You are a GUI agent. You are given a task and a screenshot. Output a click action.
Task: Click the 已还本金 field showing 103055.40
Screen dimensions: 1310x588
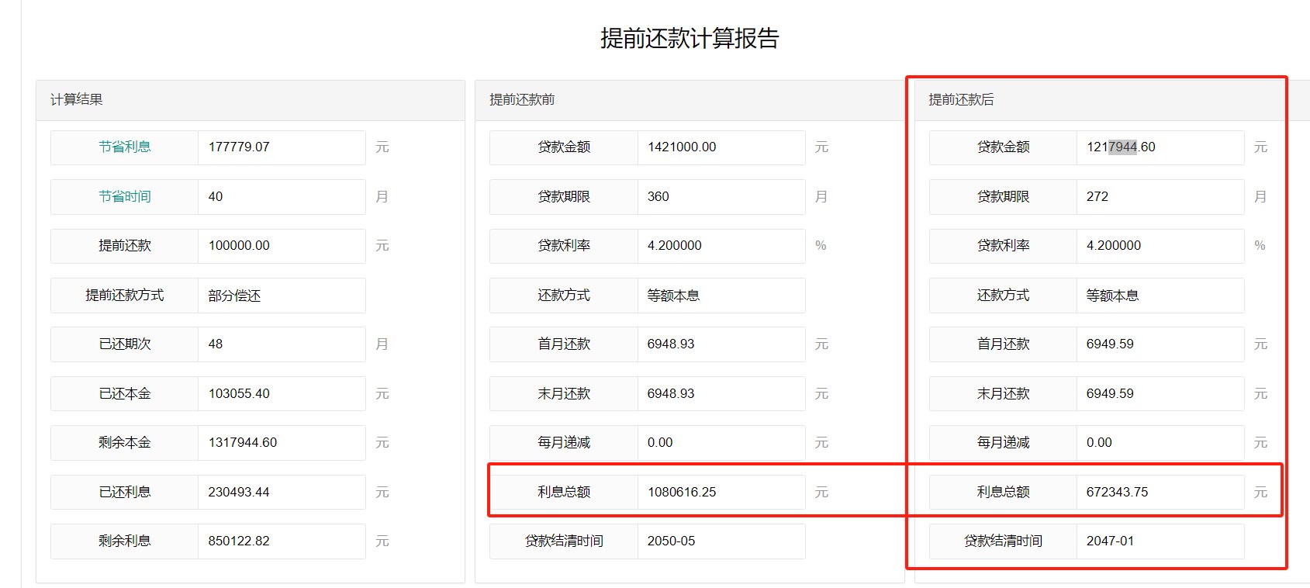(x=281, y=394)
